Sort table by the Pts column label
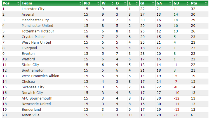 pos(194,3)
